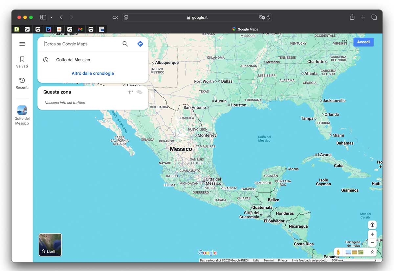Open Salvati saved places
Viewport: 394px width, 271px height.
pos(22,62)
